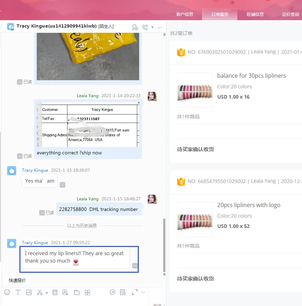Click the text font formatting icon

tap(18, 292)
